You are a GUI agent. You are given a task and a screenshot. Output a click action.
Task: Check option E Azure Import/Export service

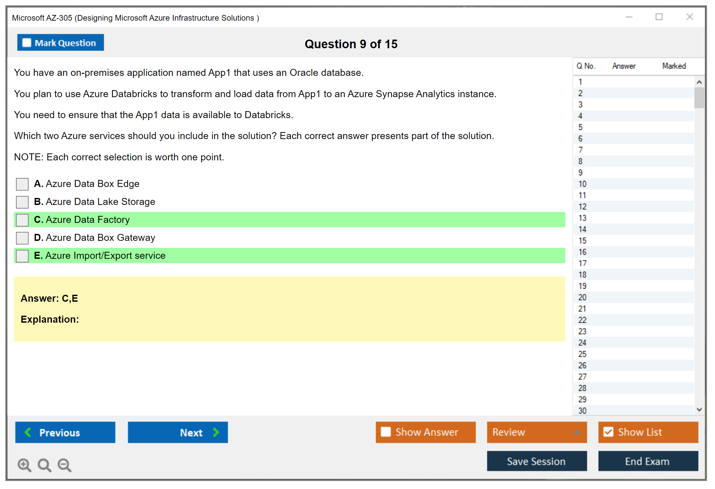[22, 256]
